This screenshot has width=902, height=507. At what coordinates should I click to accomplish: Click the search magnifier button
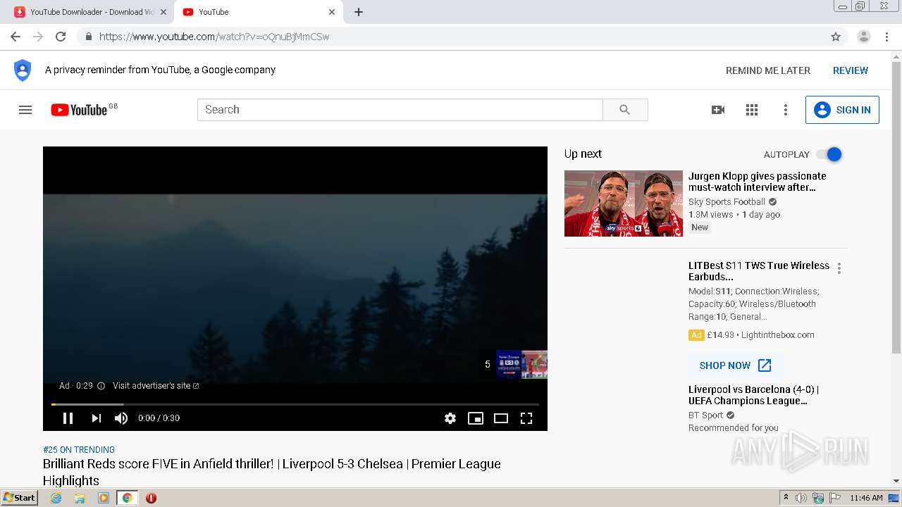(x=625, y=110)
